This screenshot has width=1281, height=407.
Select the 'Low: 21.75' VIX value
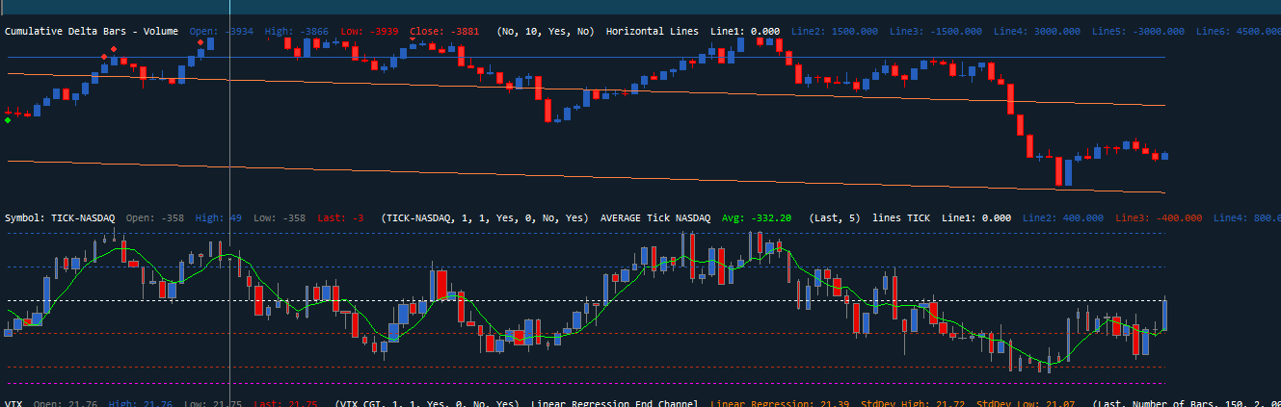tap(213, 402)
